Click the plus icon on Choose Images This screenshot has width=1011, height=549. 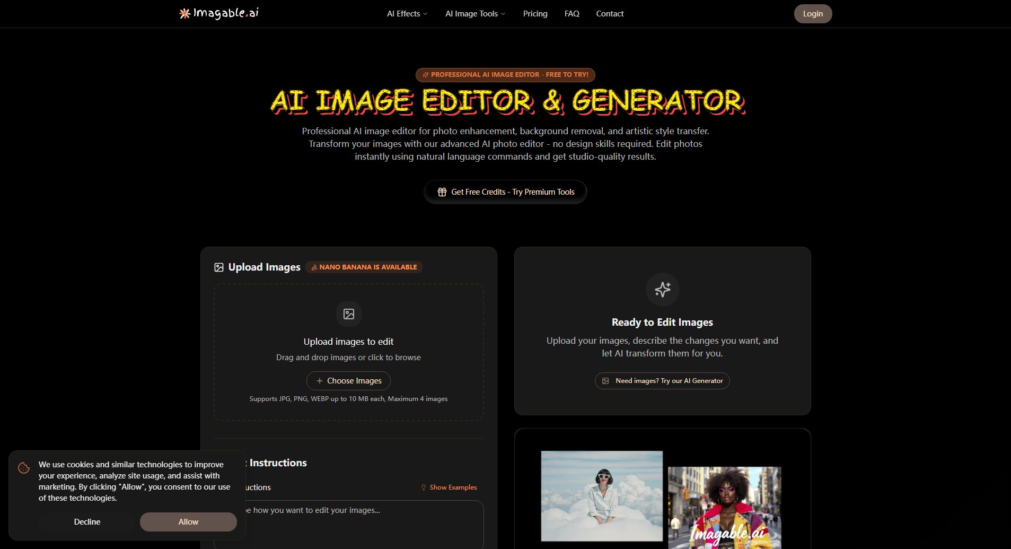[x=319, y=381]
